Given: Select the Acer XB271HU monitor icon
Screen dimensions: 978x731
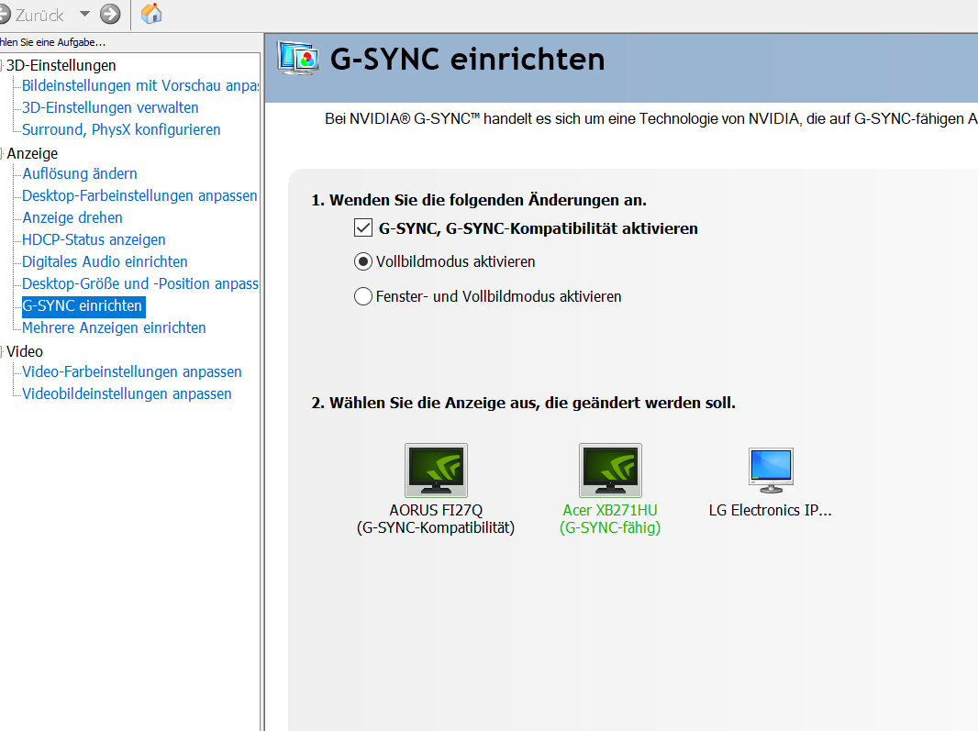Looking at the screenshot, I should pos(610,471).
